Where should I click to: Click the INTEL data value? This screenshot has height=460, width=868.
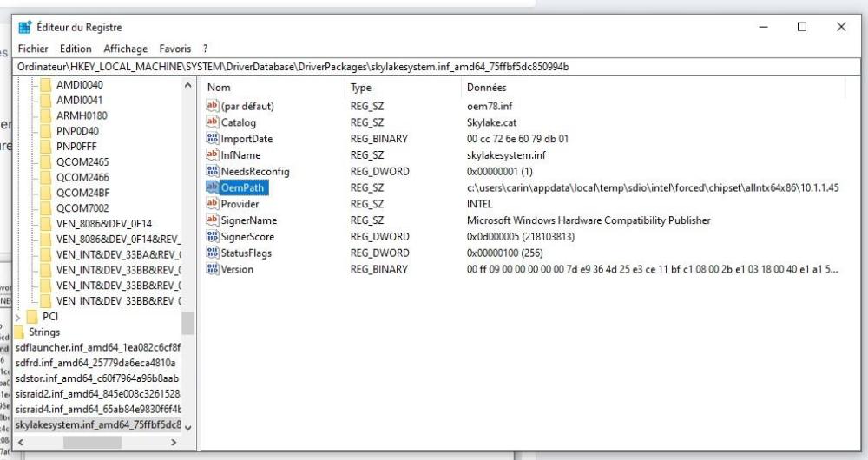[x=479, y=204]
